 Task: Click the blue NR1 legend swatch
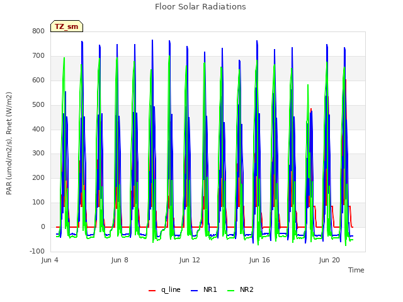[195, 291]
